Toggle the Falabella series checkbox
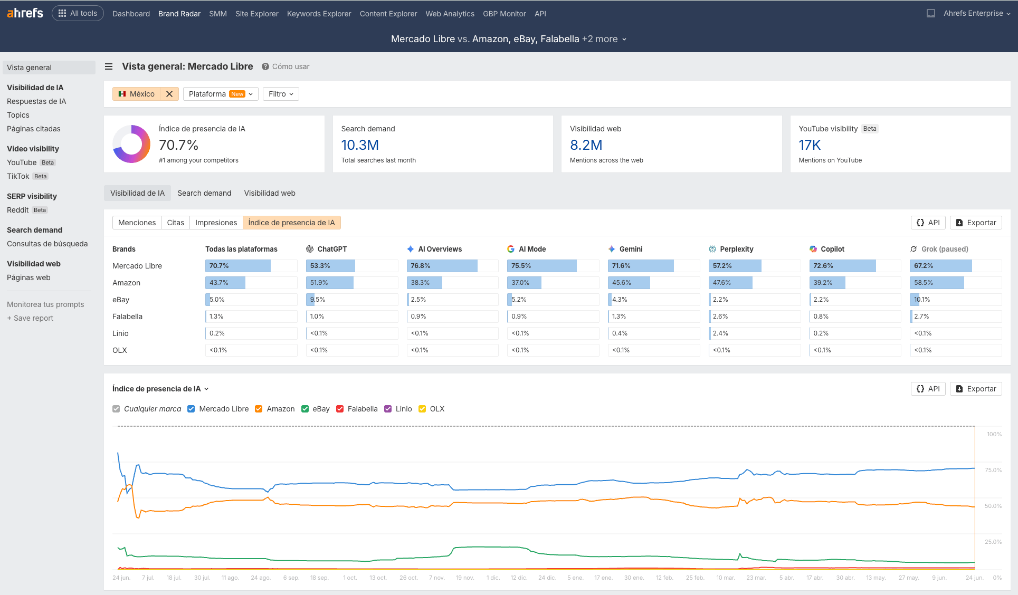Viewport: 1018px width, 595px height. 340,409
